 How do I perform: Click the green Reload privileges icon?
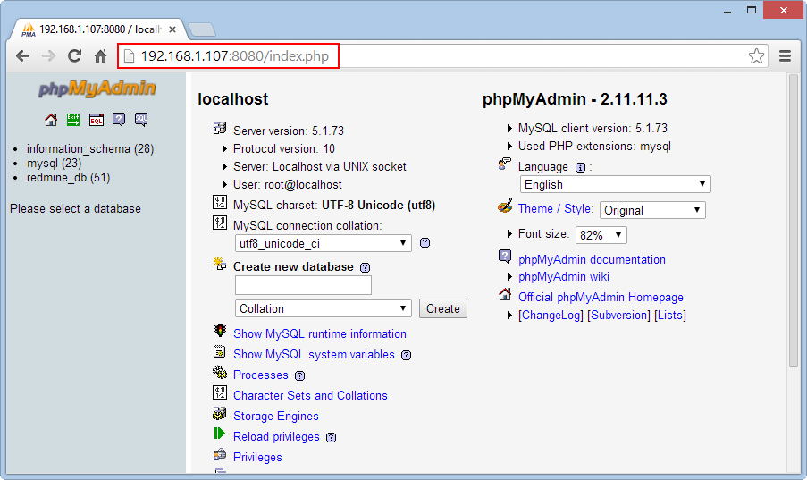pyautogui.click(x=220, y=434)
